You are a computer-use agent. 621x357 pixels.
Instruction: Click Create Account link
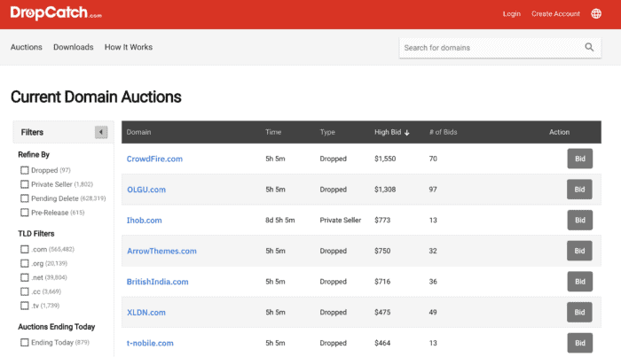pos(555,14)
